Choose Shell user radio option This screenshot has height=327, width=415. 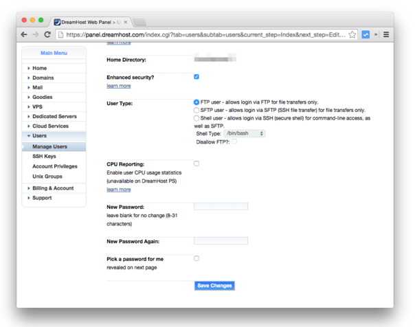[197, 118]
